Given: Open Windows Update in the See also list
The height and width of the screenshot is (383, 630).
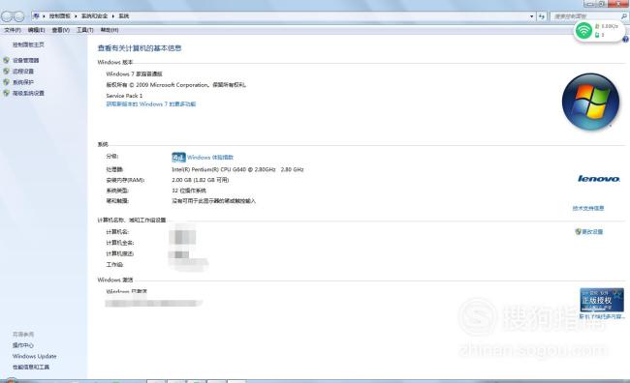Looking at the screenshot, I should [x=35, y=356].
